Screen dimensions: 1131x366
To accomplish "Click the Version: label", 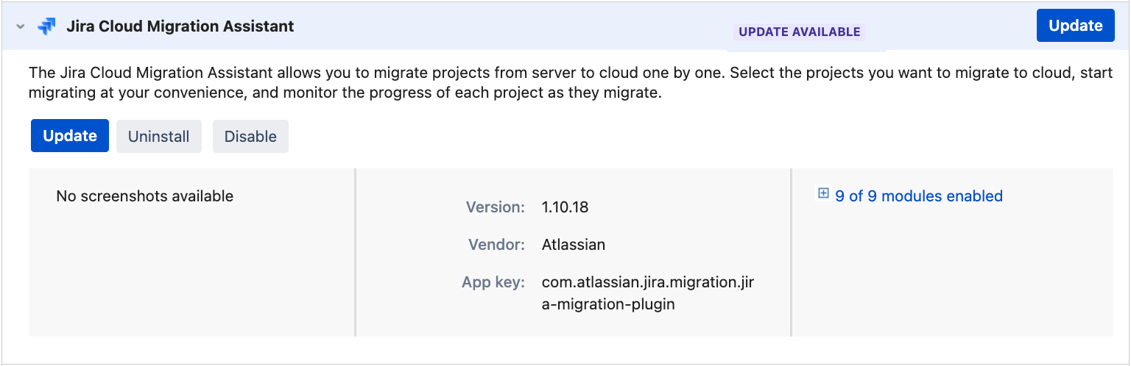I will (496, 207).
